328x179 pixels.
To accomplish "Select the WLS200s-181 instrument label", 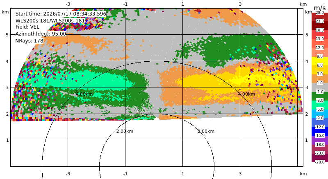I will [50, 21].
